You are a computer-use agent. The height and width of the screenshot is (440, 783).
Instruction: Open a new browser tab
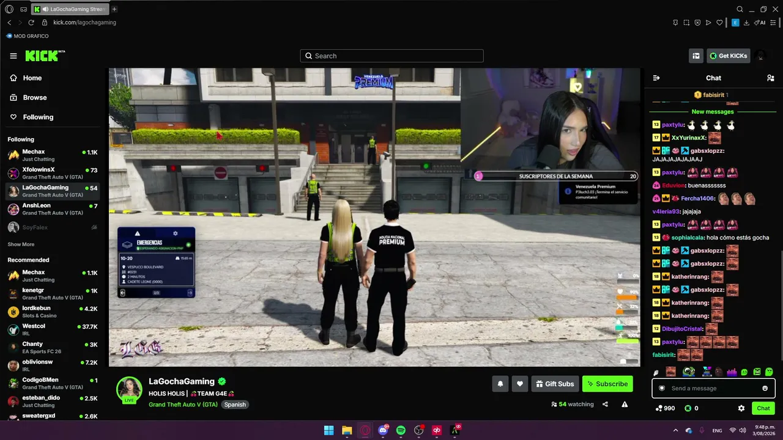point(114,9)
